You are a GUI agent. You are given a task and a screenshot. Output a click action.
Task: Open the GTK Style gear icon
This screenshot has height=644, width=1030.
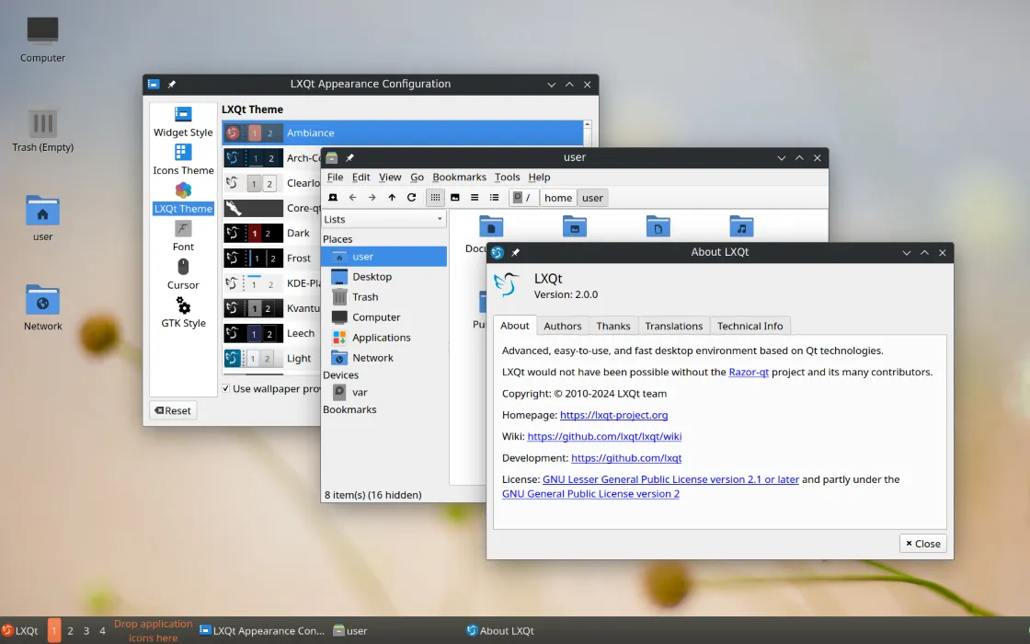pos(183,305)
